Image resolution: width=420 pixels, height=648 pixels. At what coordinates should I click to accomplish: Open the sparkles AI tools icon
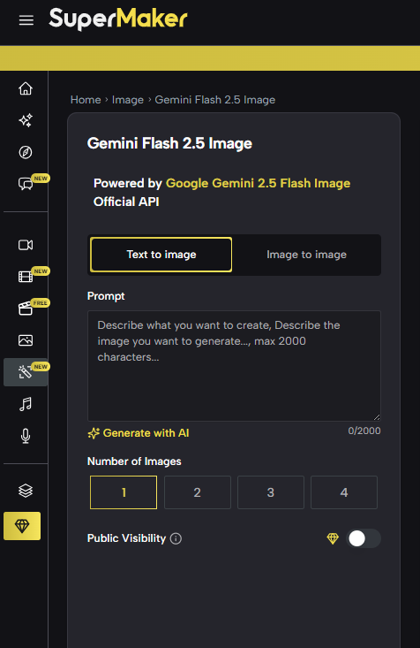click(26, 120)
